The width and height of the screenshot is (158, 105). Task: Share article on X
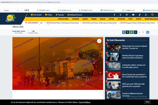click(x=128, y=32)
